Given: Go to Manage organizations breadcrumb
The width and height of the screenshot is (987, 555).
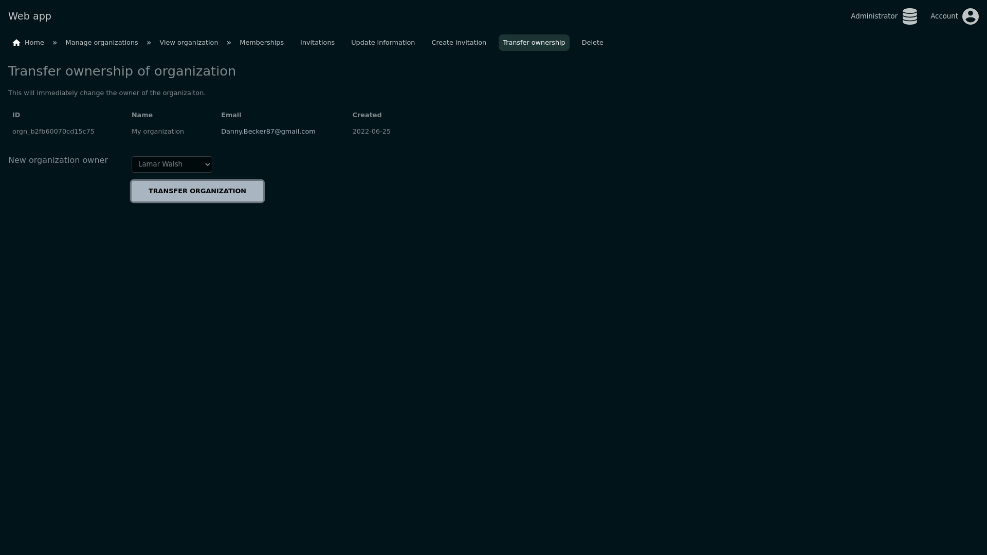Looking at the screenshot, I should 102,43.
